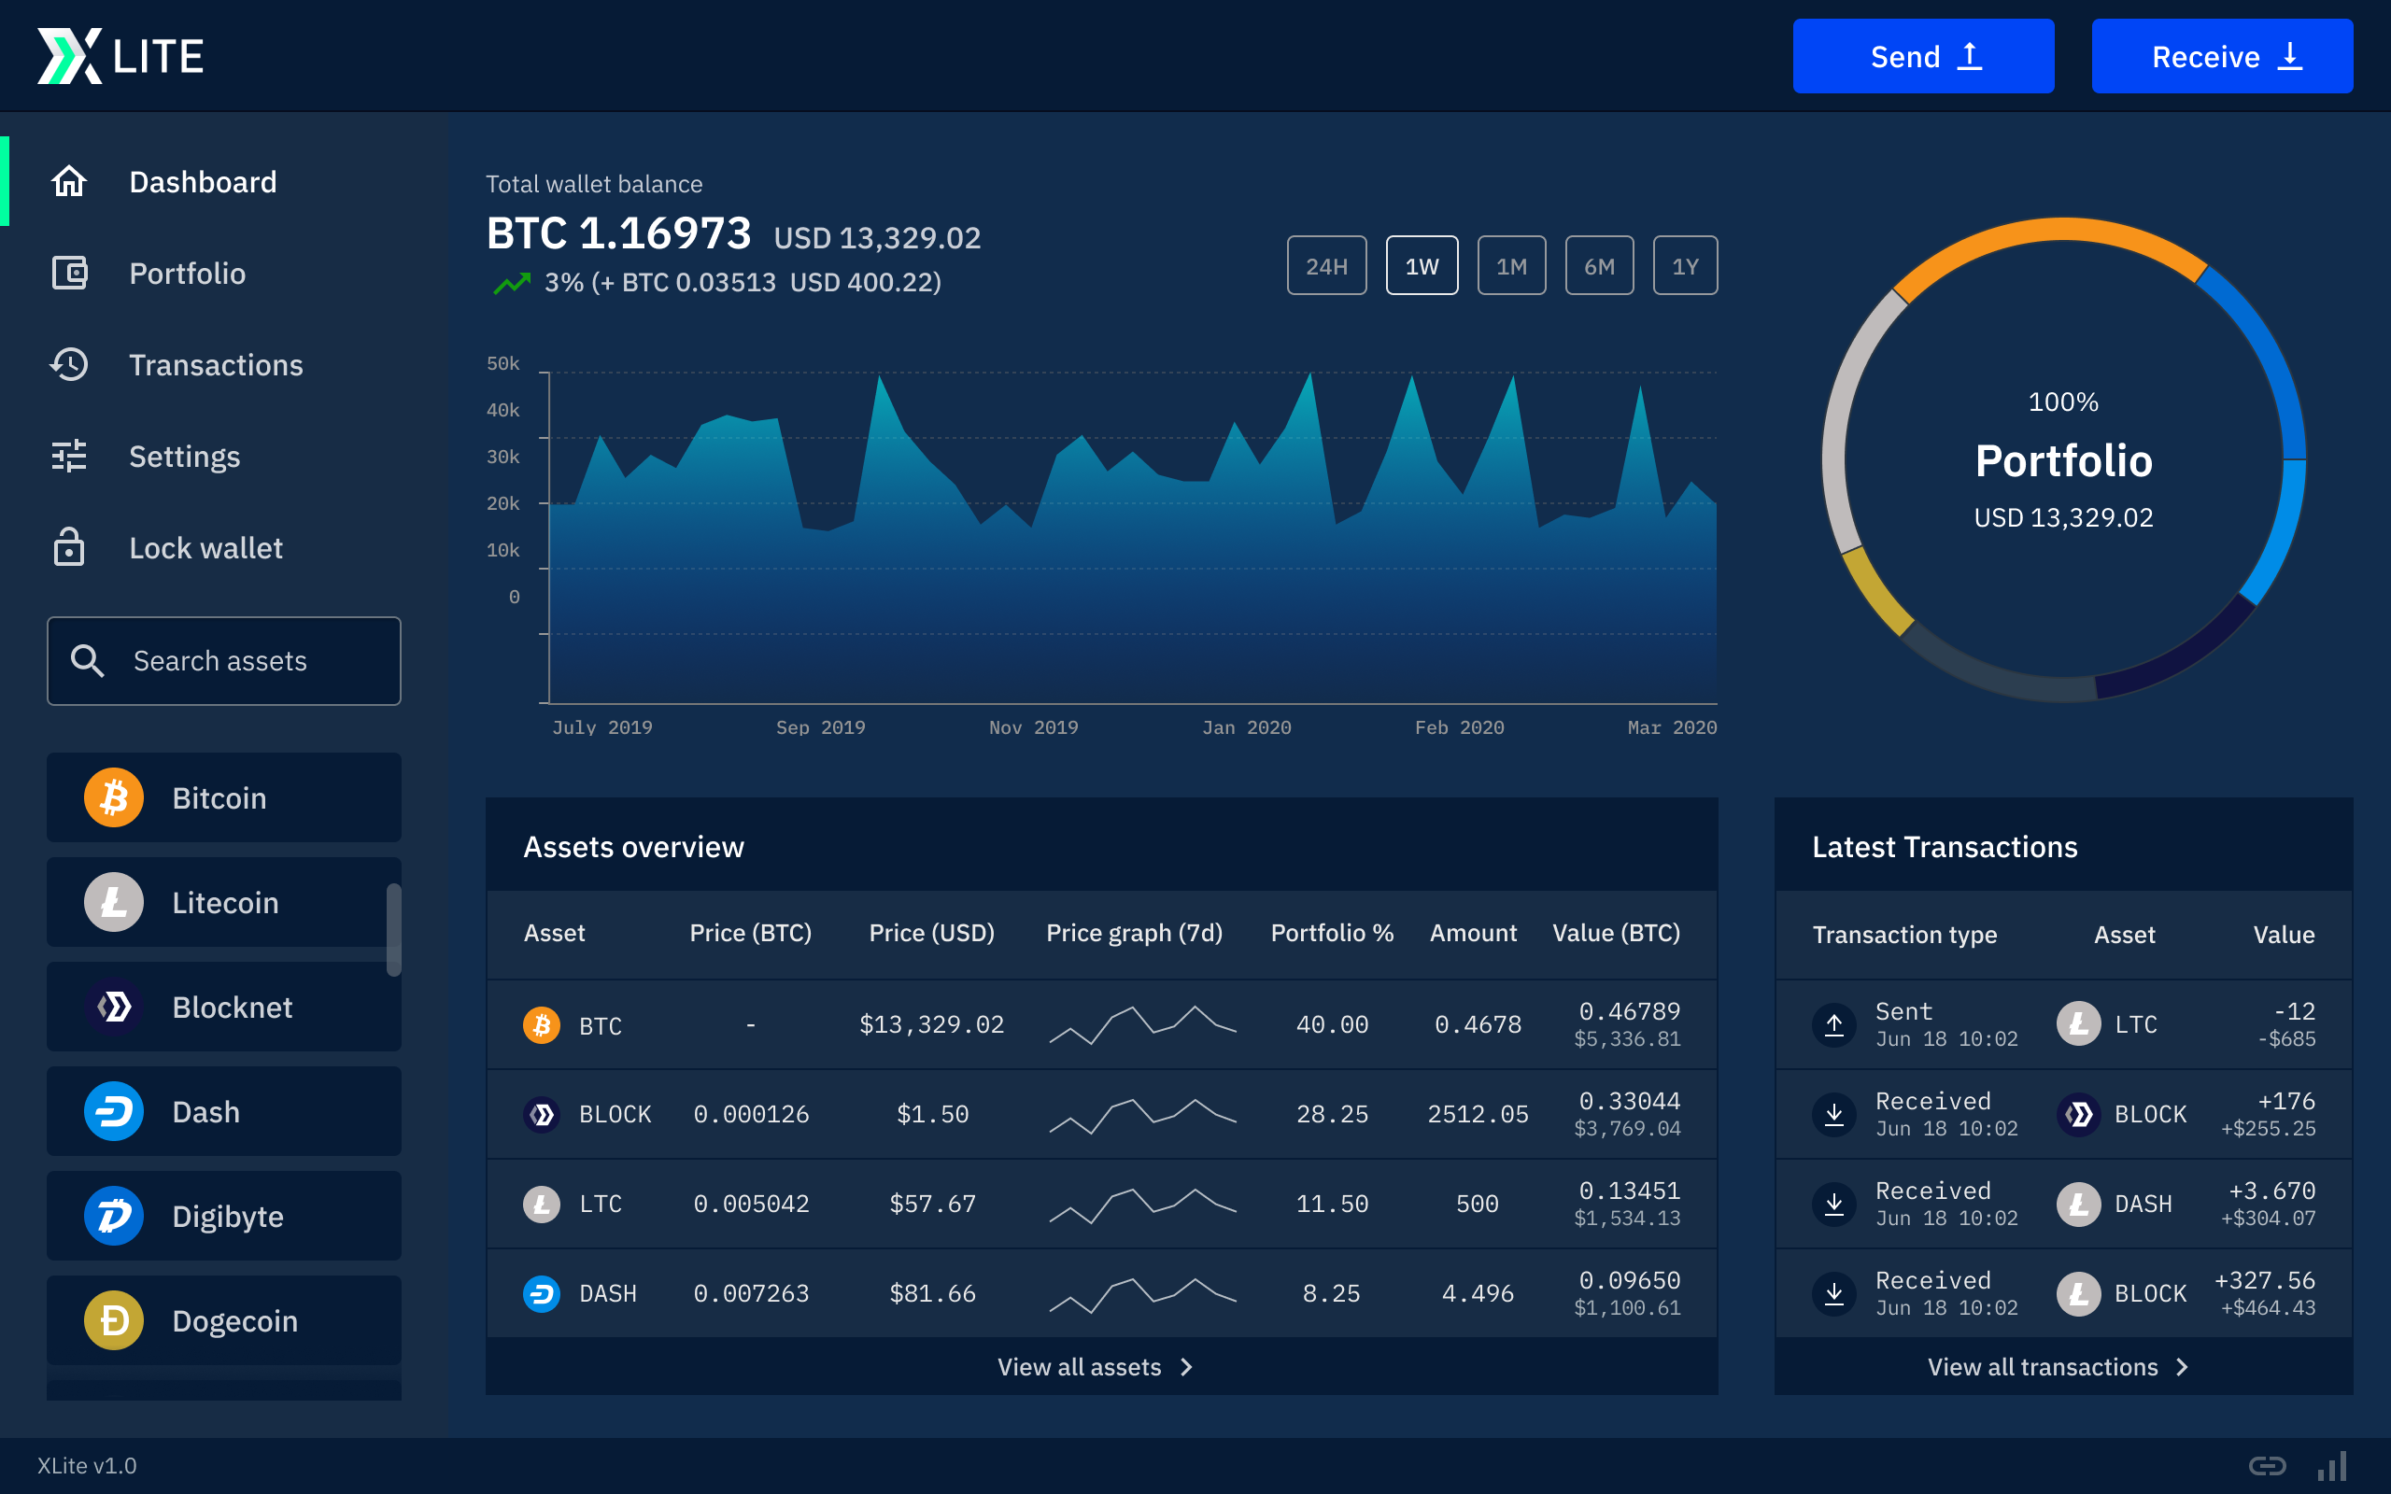Open the Settings menu item
The image size is (2391, 1494).
185,457
